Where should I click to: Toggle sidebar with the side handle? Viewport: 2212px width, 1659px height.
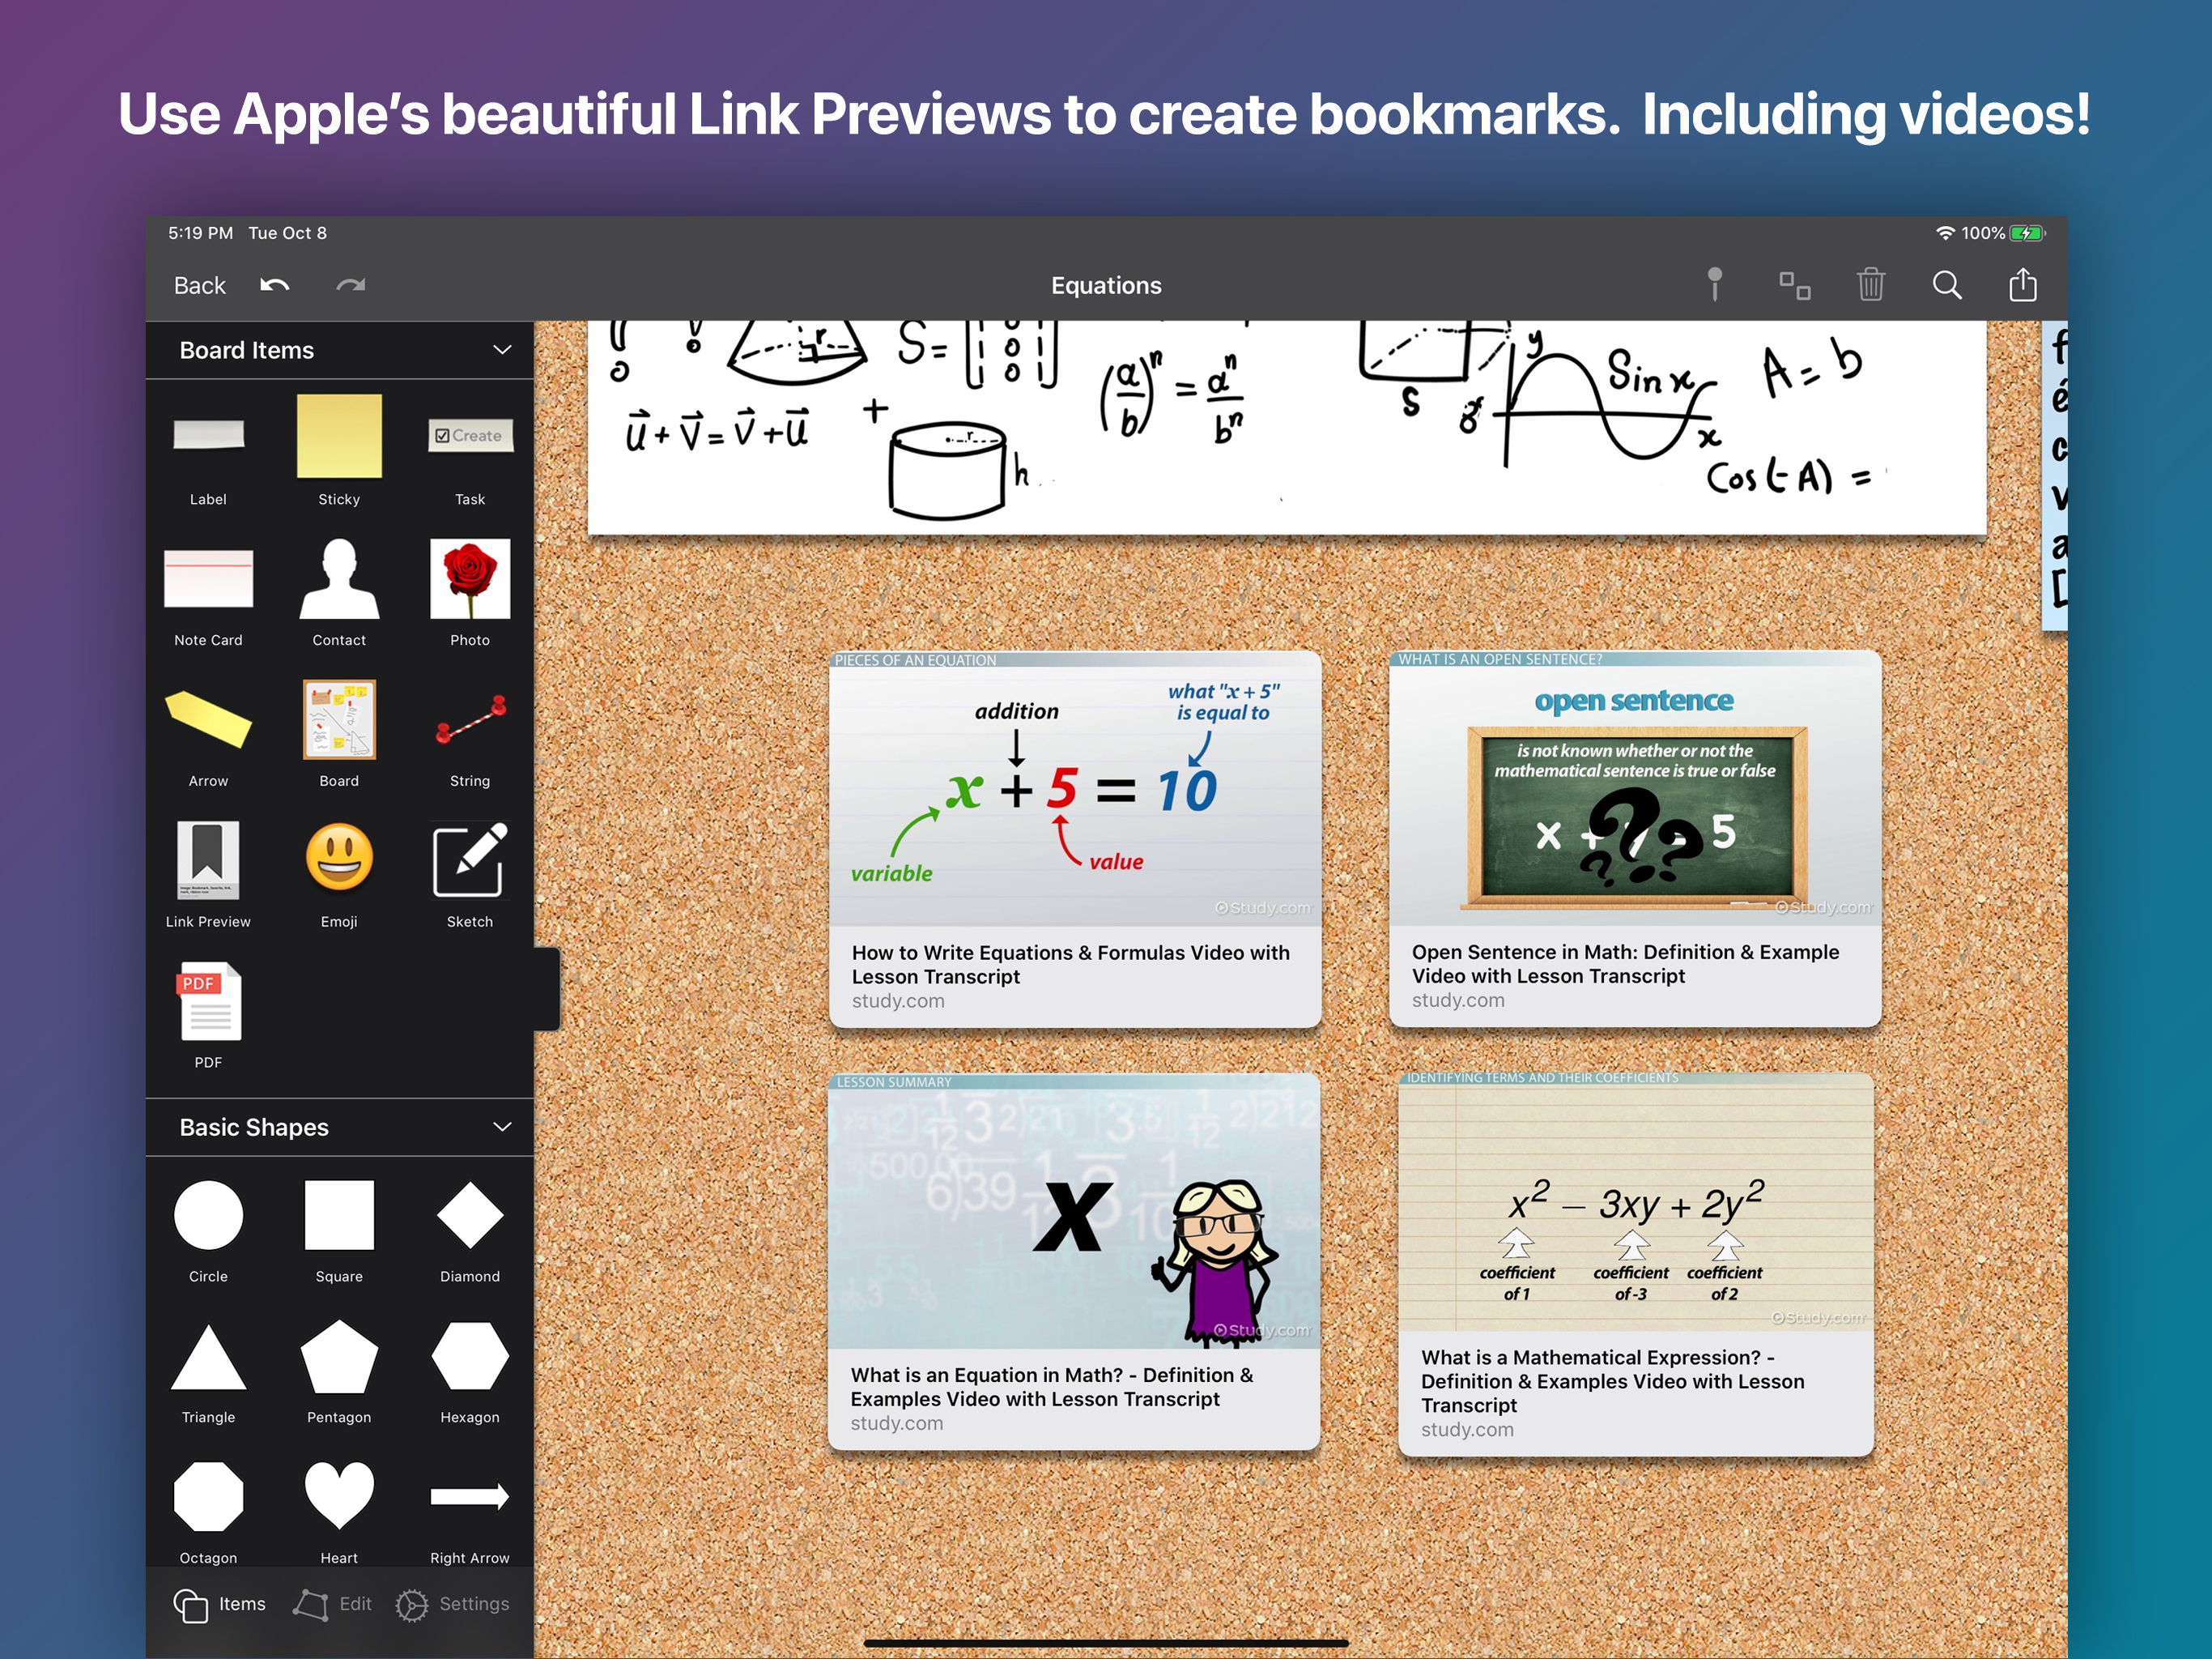pyautogui.click(x=547, y=988)
